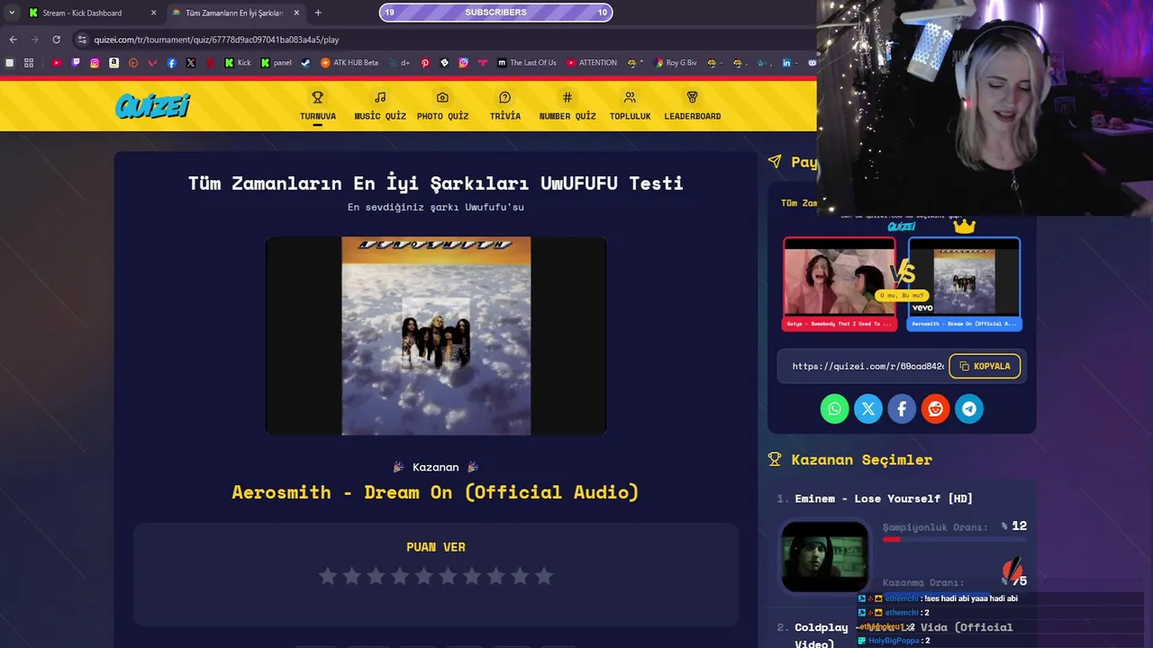Rate with the fifth star
Image resolution: width=1153 pixels, height=648 pixels.
[424, 576]
